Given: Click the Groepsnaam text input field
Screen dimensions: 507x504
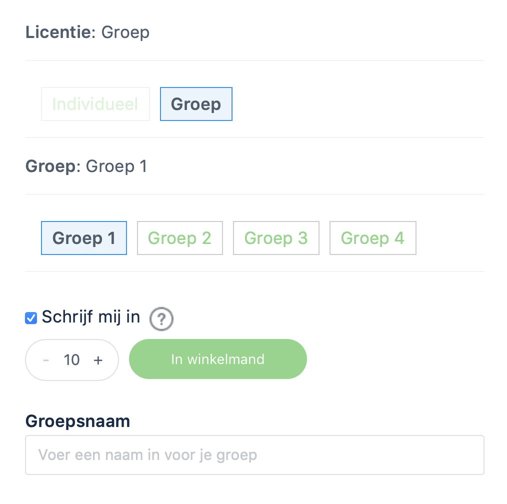Looking at the screenshot, I should (255, 455).
